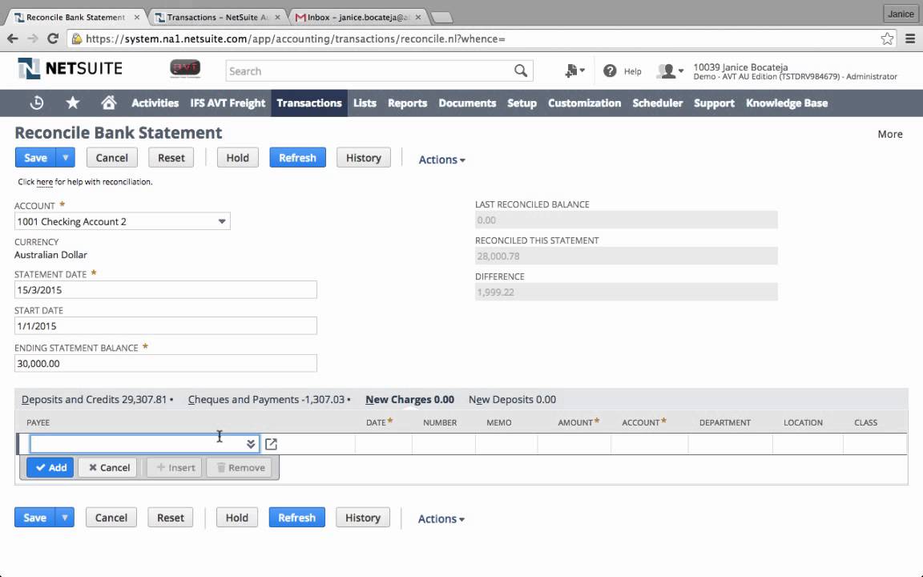The height and width of the screenshot is (577, 923).
Task: Close the Transactions - NetSuite tab
Action: click(277, 17)
